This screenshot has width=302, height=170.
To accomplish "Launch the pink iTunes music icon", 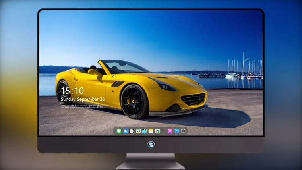I will 170,131.
